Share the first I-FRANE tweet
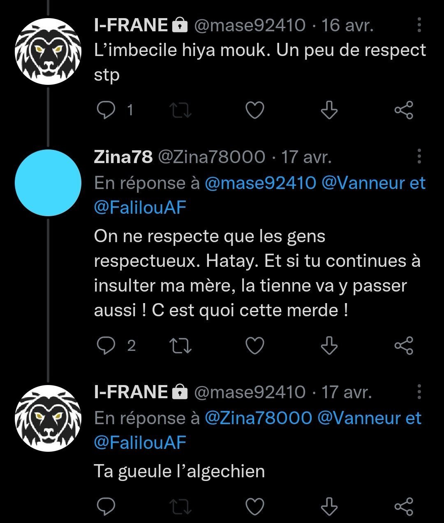Image resolution: width=444 pixels, height=523 pixels. click(403, 110)
